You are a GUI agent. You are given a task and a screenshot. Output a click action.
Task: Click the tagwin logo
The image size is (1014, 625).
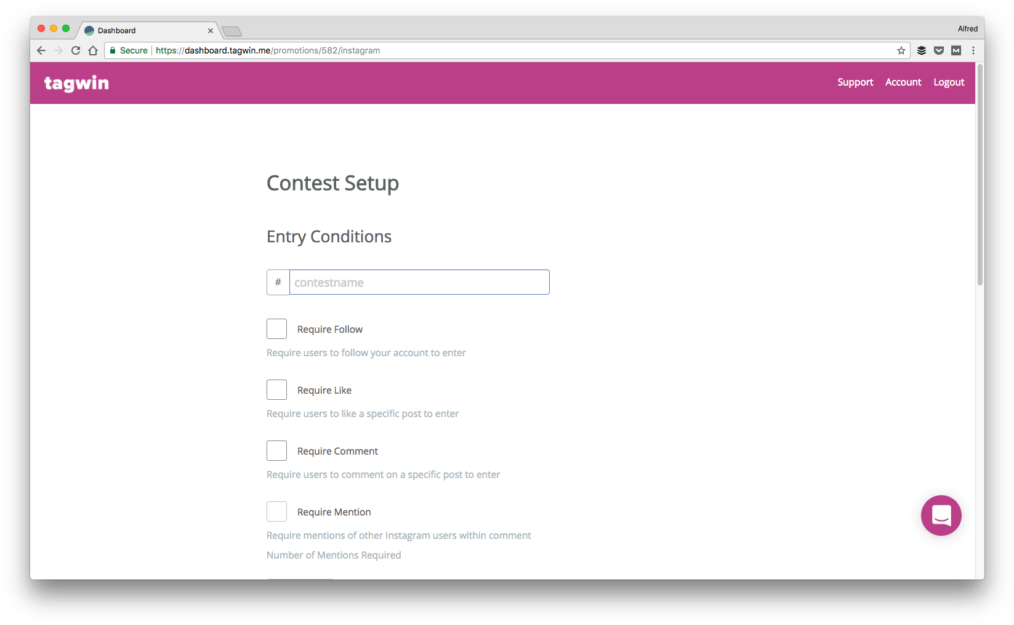pyautogui.click(x=76, y=83)
